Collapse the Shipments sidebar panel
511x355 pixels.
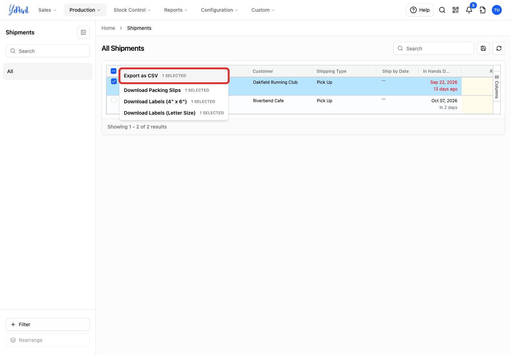click(x=83, y=32)
